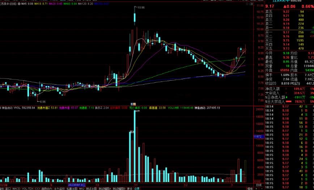Select the 测试辅图B indicator tab

(119, 189)
